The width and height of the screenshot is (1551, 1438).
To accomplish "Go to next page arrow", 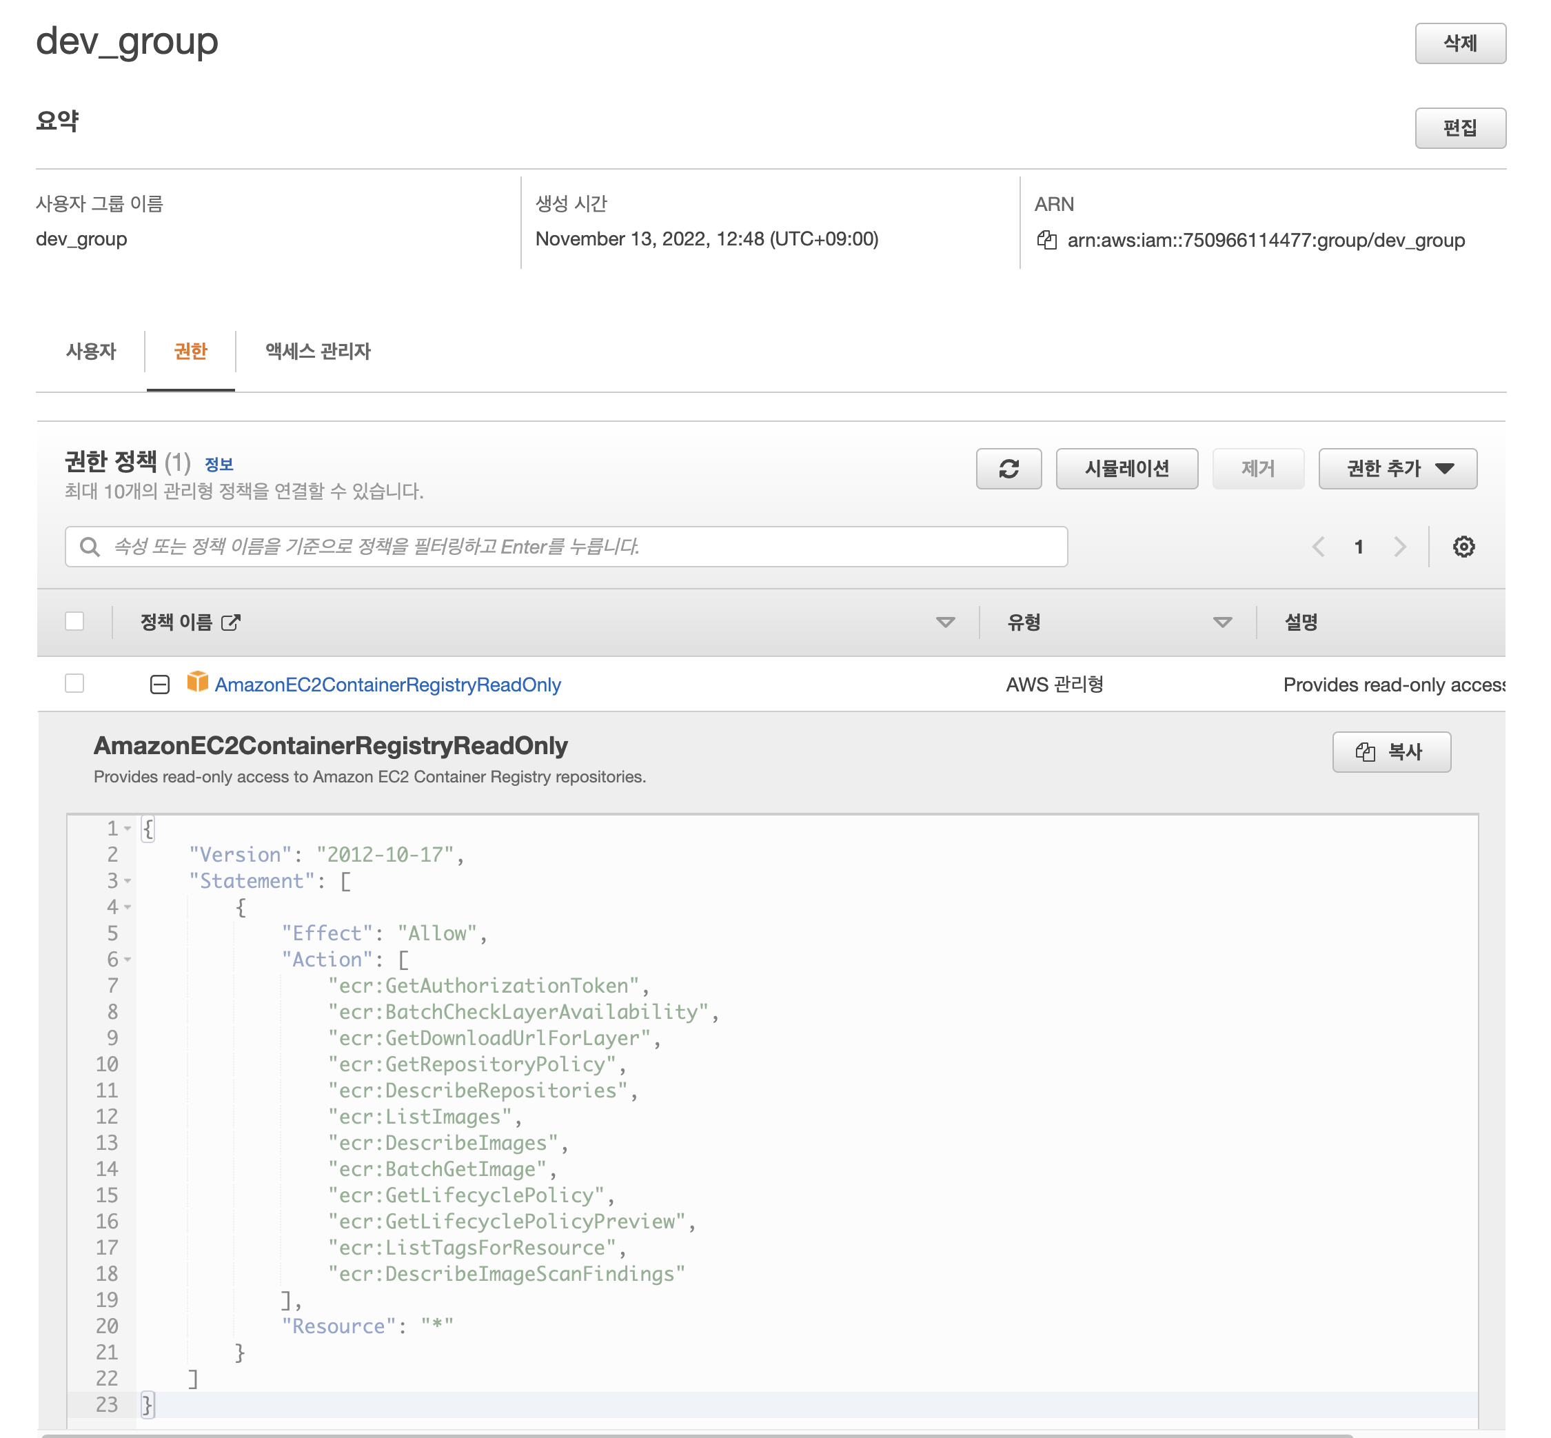I will point(1399,546).
